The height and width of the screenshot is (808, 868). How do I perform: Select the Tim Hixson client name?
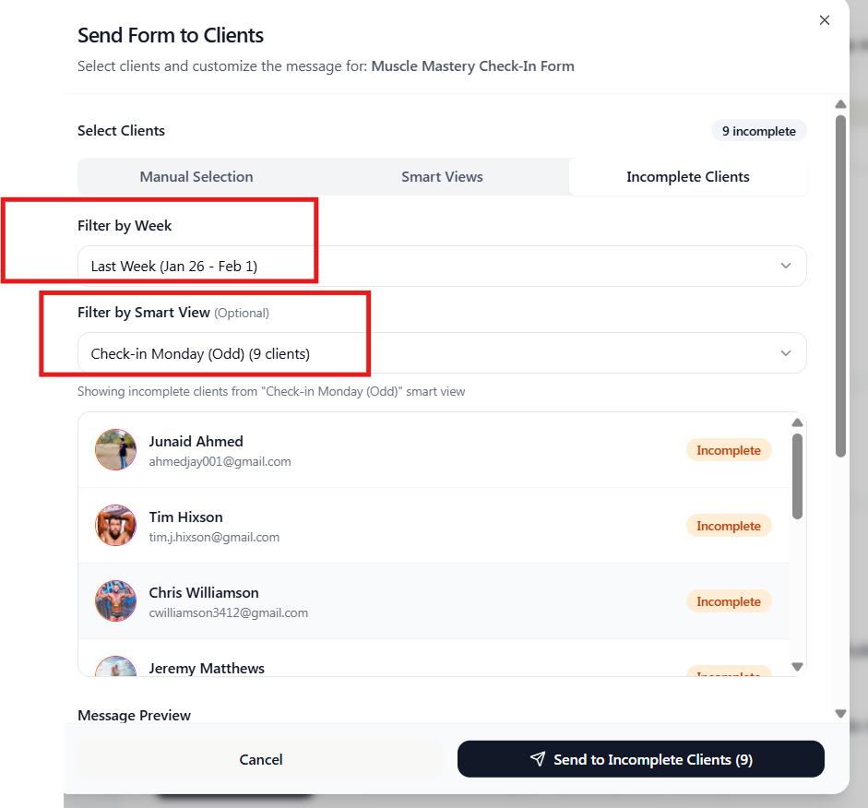tap(185, 517)
